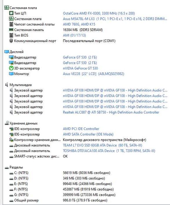Open the Realtek ALC887 audio controller link
The image size is (170, 205).
point(111,112)
